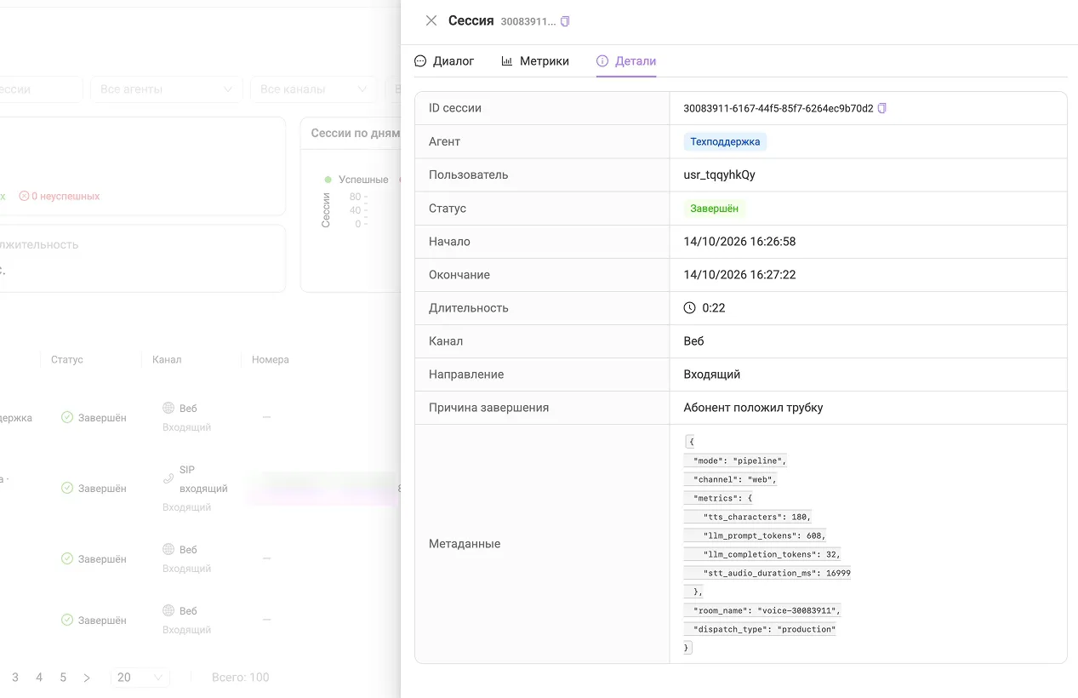Copy session ID in panel header
1078x698 pixels.
click(x=565, y=21)
